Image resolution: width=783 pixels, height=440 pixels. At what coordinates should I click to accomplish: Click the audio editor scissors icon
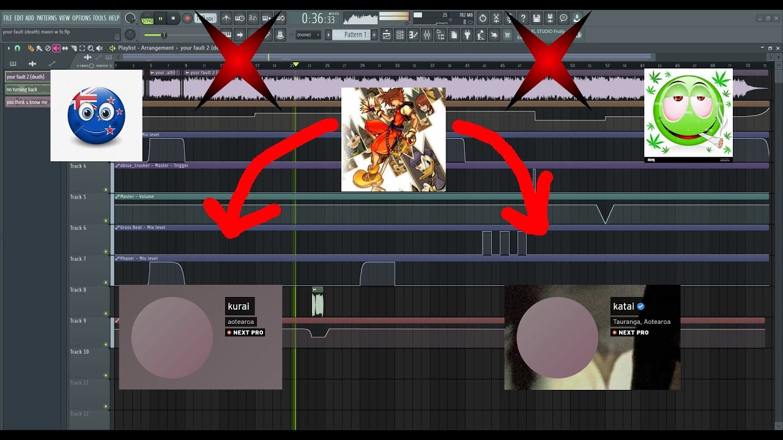pos(496,18)
